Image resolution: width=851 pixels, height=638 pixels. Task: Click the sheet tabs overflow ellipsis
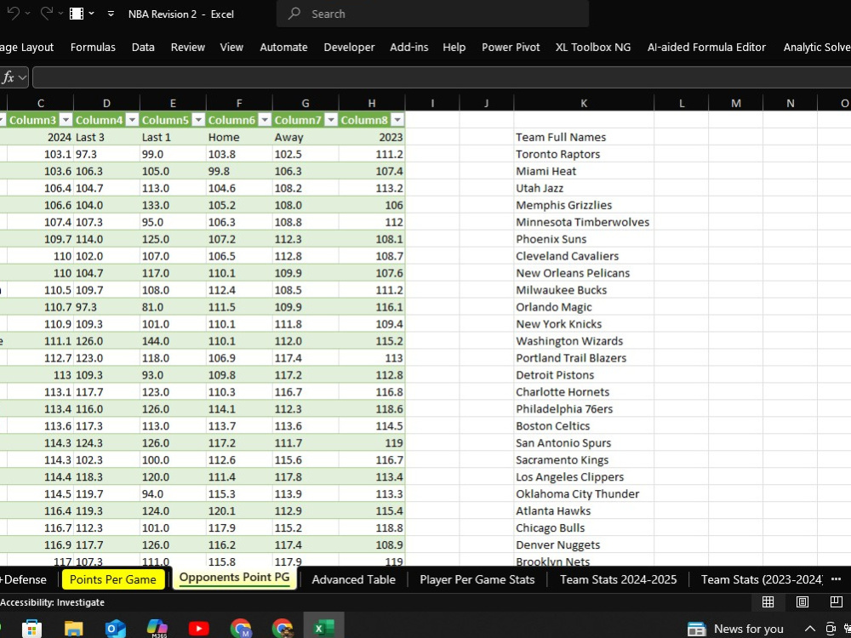click(837, 579)
